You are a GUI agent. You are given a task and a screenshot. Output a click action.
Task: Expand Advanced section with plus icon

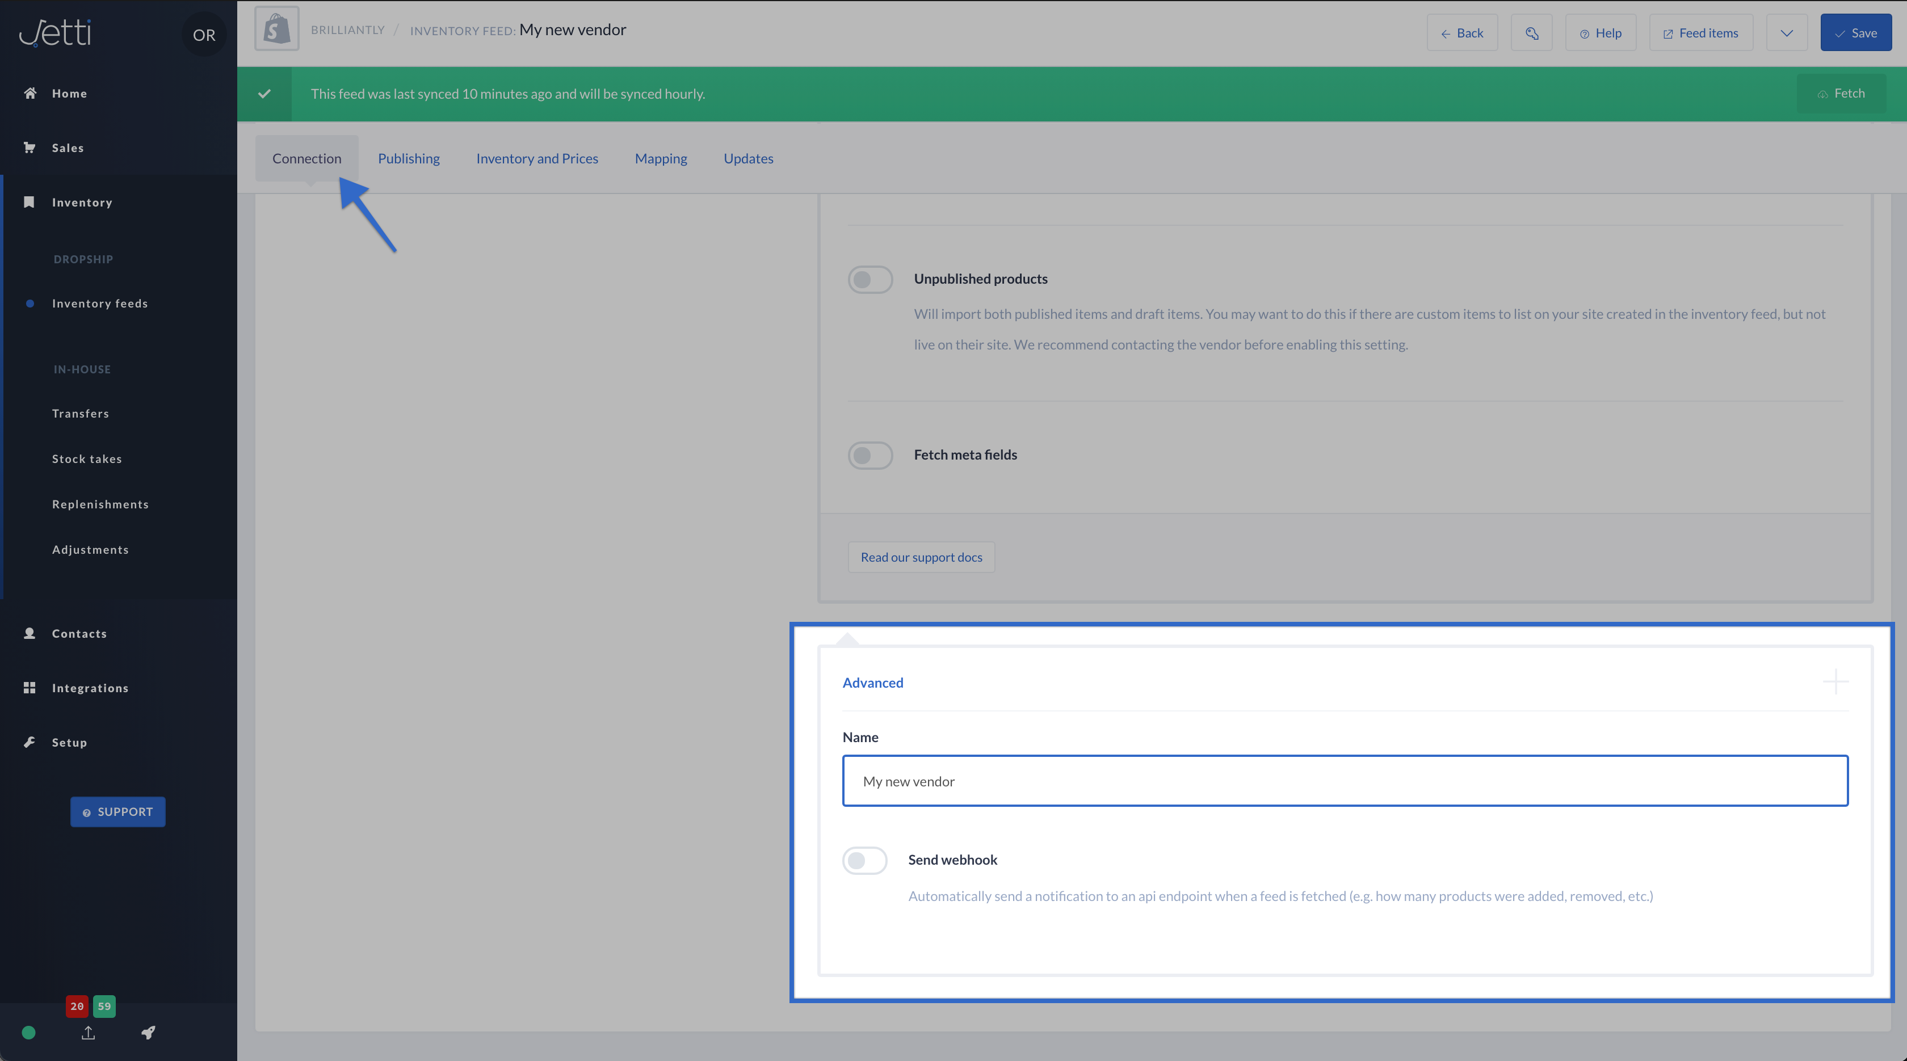[1835, 681]
